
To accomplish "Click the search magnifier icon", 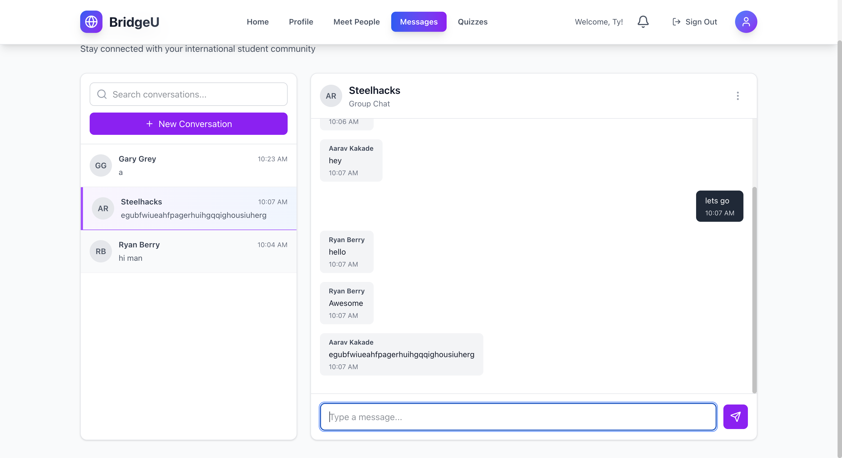I will [x=102, y=94].
